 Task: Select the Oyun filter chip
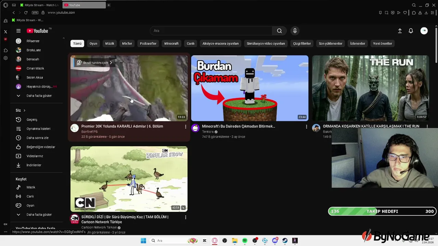[x=93, y=43]
